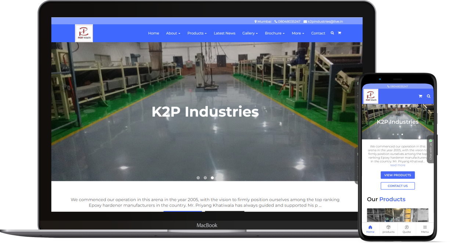Screen dimensions: 451x243
Task: Click the read more link on mobile
Action: click(398, 165)
